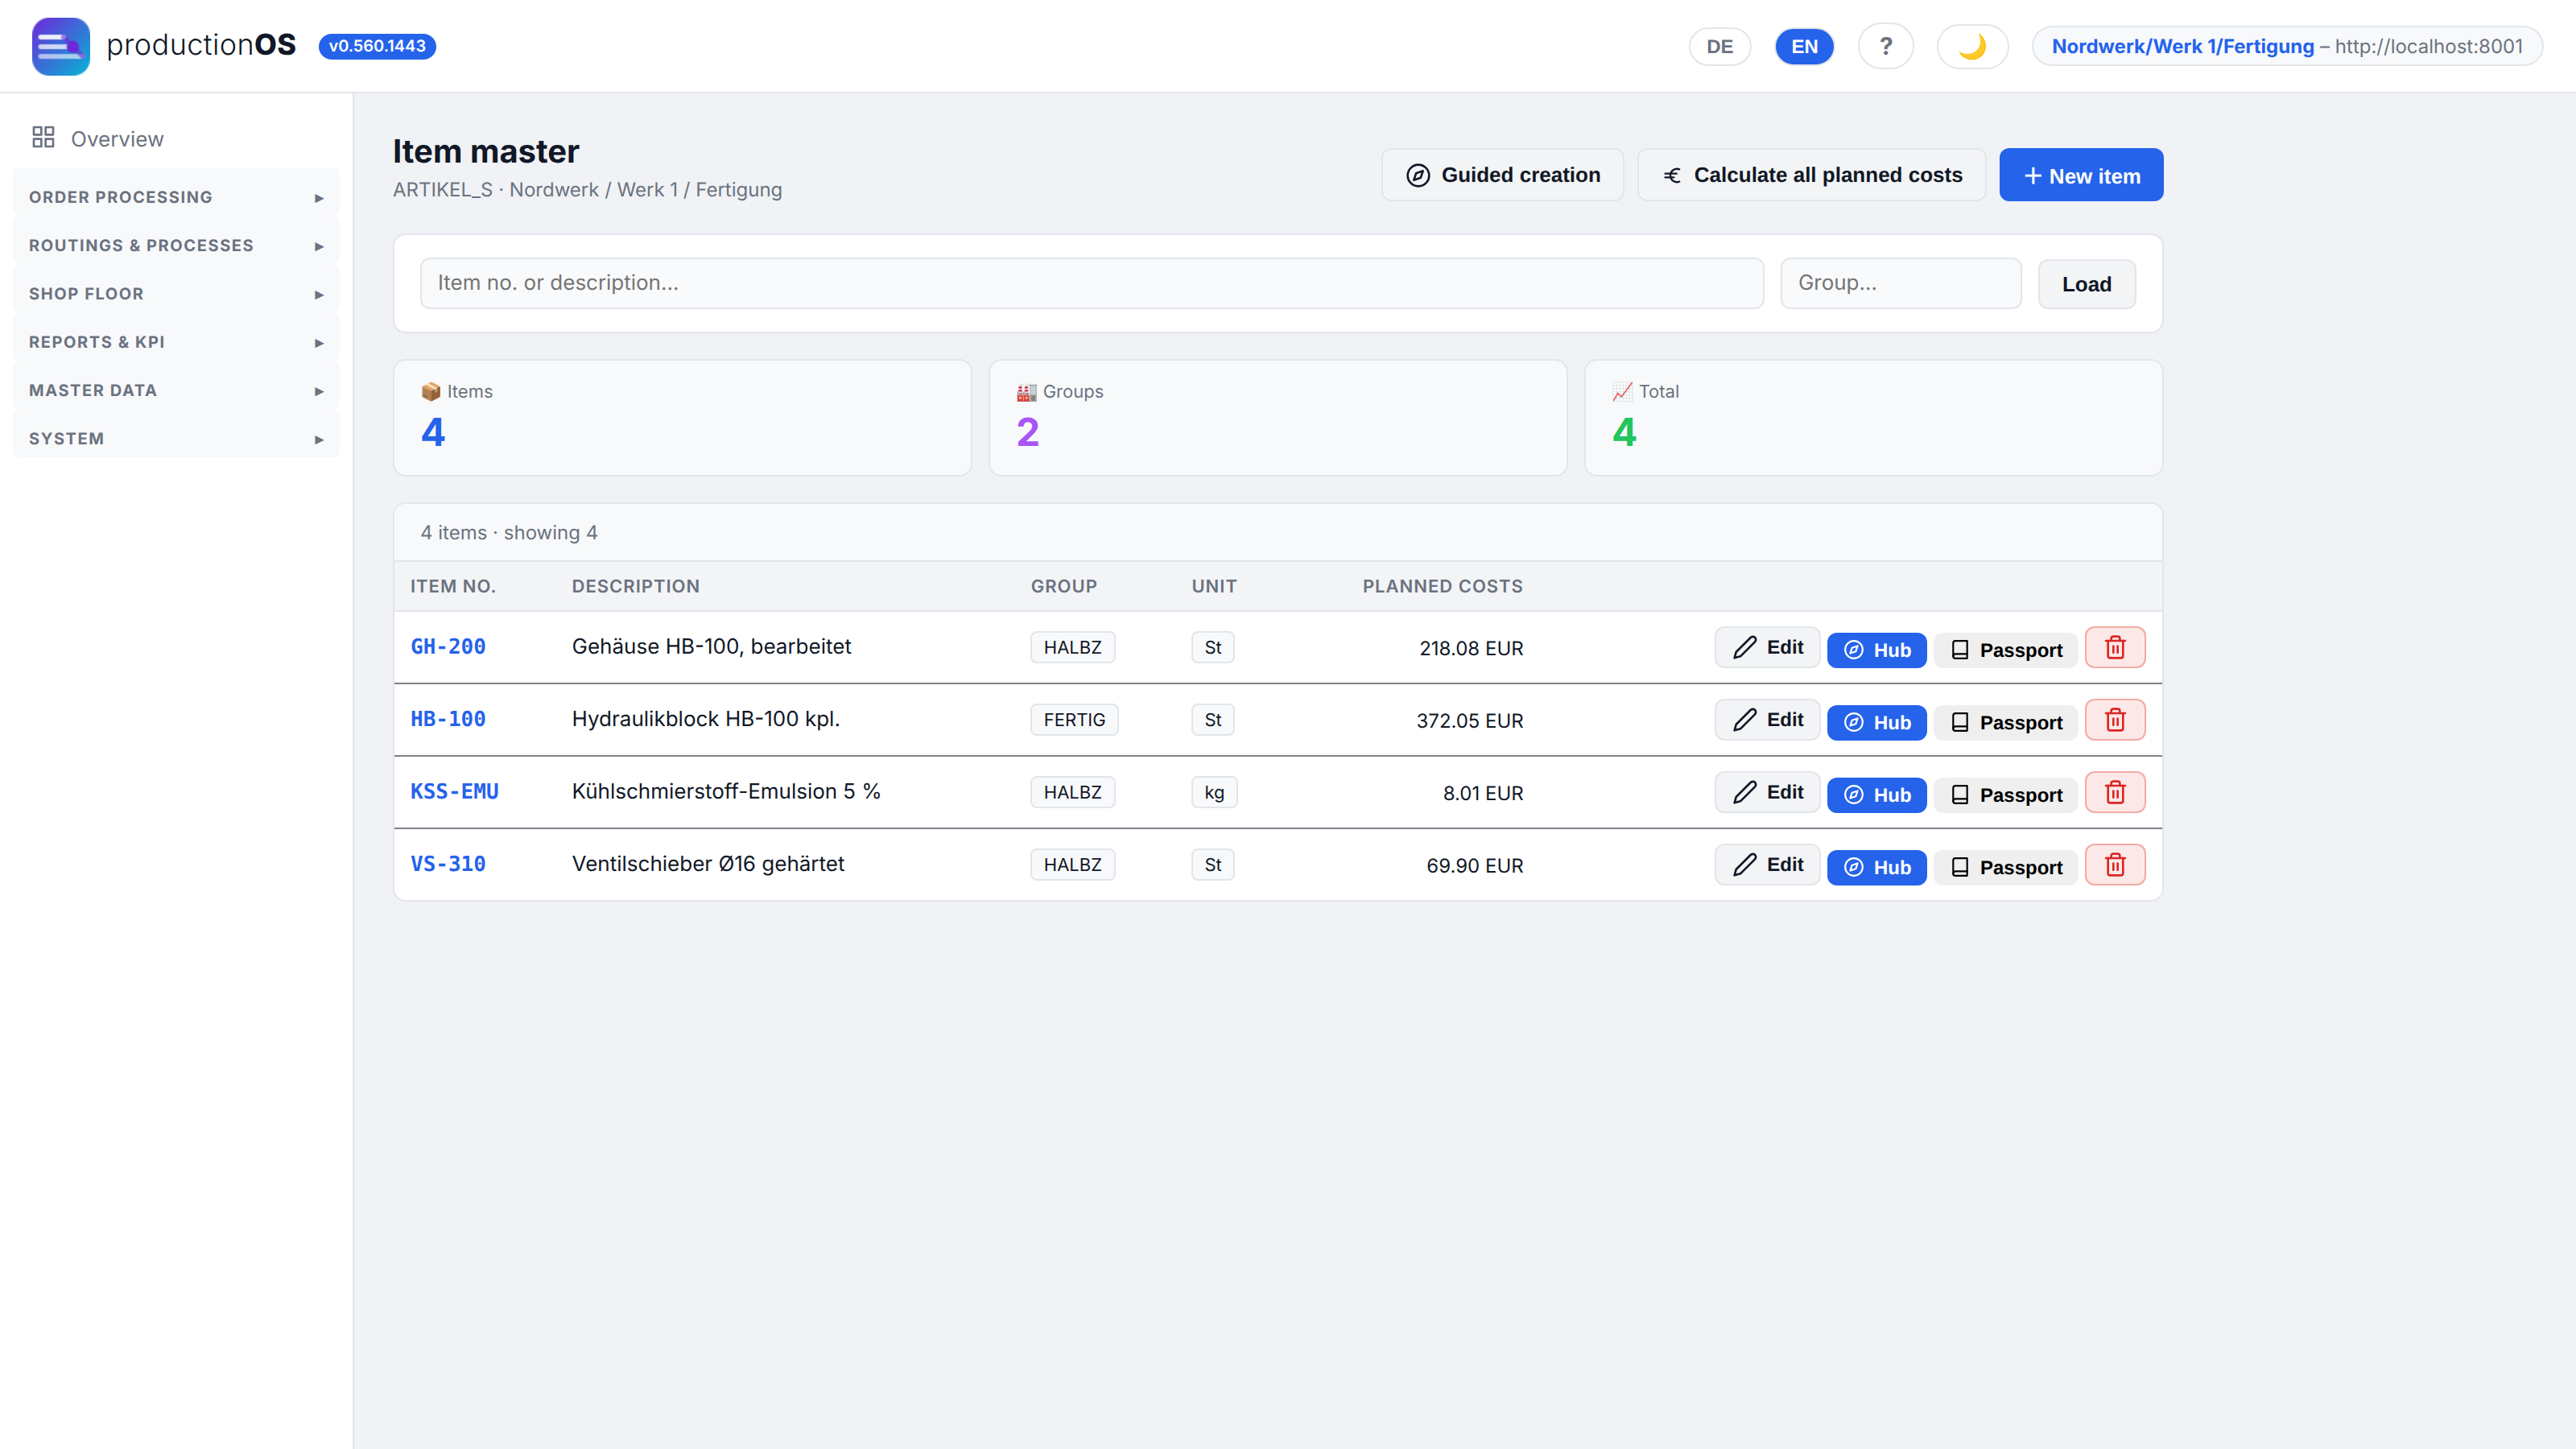The image size is (2576, 1449).
Task: Edit item GH-200
Action: [1767, 648]
